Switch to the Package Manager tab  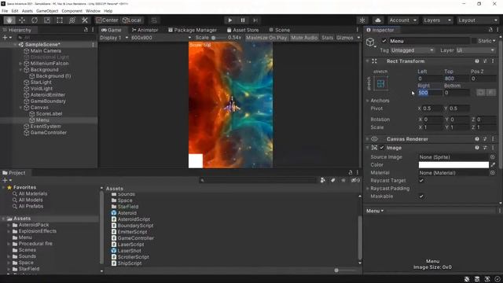193,30
